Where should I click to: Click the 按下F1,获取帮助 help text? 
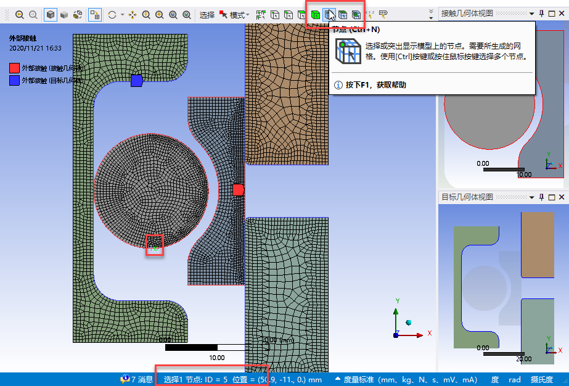coord(376,85)
